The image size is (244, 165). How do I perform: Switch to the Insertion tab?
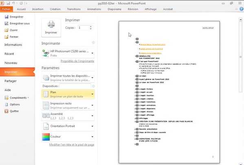pyautogui.click(x=38, y=9)
